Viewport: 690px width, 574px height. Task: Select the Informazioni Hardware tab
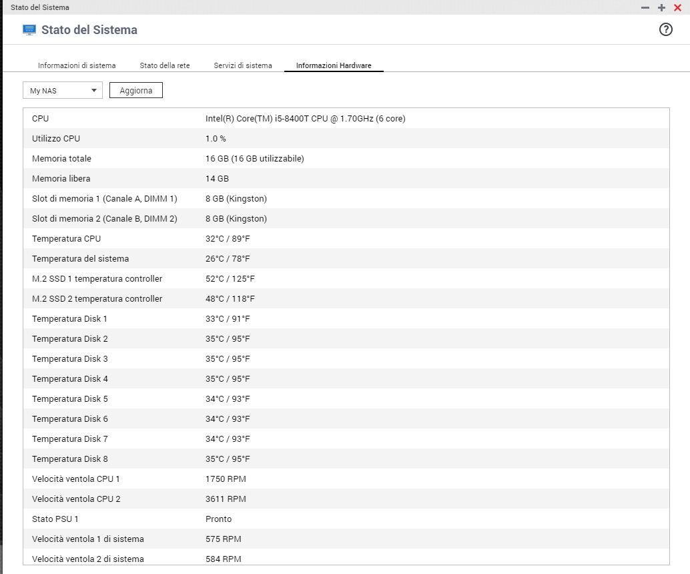pyautogui.click(x=334, y=65)
